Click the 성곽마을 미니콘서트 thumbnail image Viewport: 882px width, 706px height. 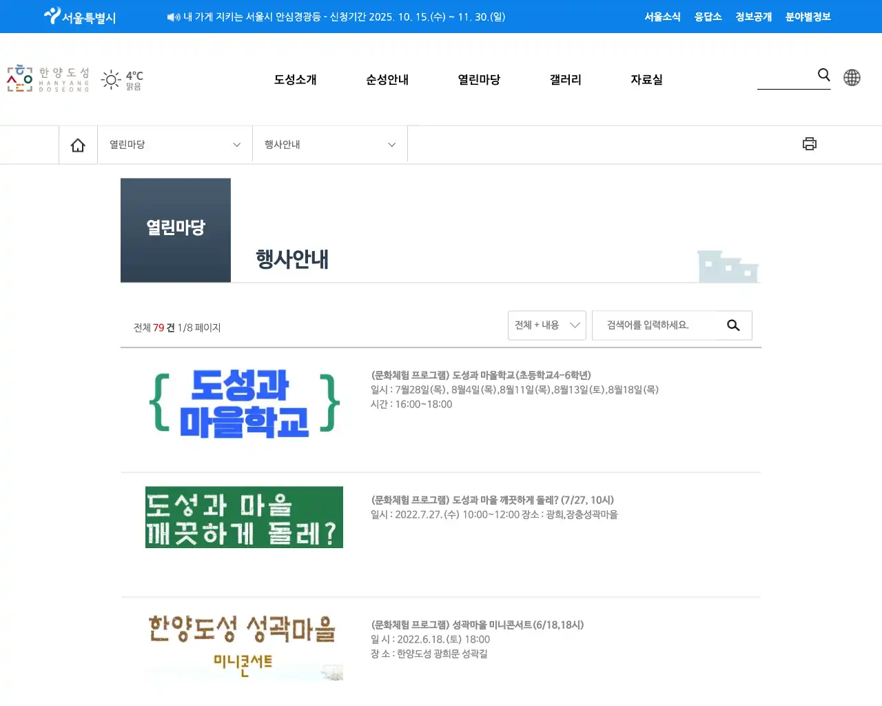[244, 643]
